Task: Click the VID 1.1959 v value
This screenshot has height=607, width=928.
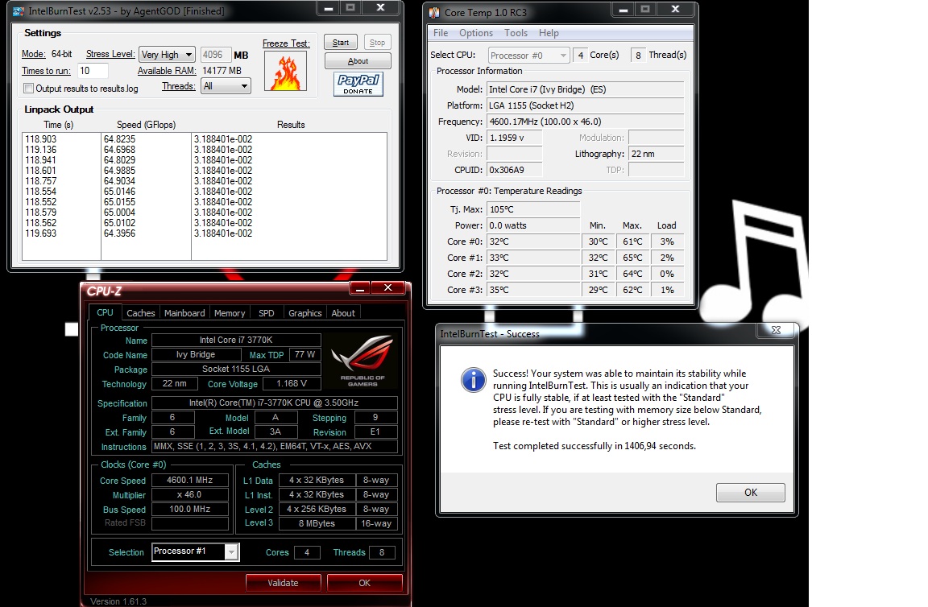Action: [x=514, y=137]
